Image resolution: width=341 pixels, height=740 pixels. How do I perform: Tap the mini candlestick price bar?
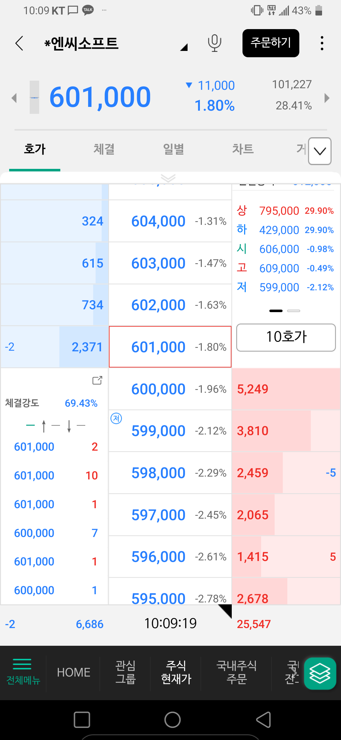coord(34,97)
